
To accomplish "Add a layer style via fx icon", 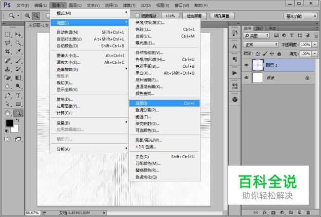I will [265, 213].
